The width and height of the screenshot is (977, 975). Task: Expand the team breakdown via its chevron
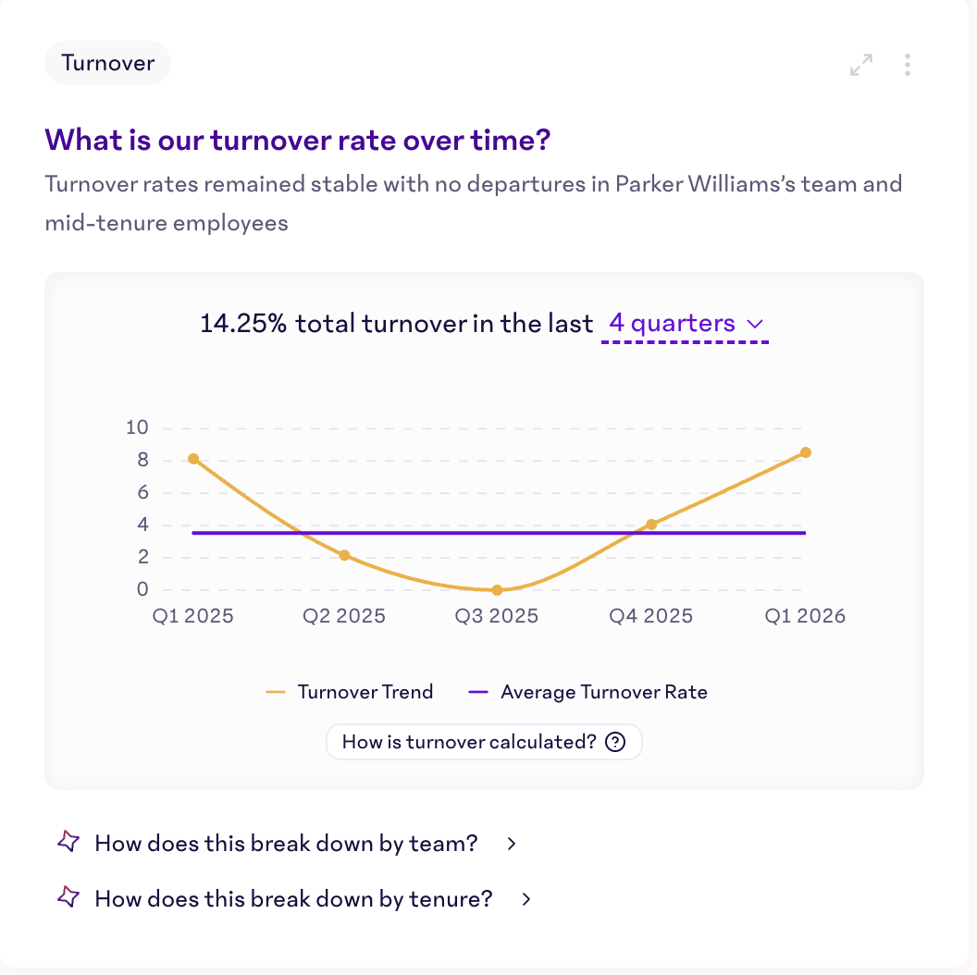511,843
